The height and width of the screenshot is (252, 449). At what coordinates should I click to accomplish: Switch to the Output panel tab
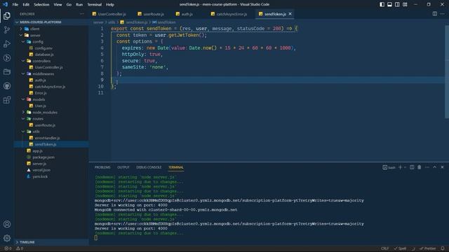pyautogui.click(x=123, y=167)
